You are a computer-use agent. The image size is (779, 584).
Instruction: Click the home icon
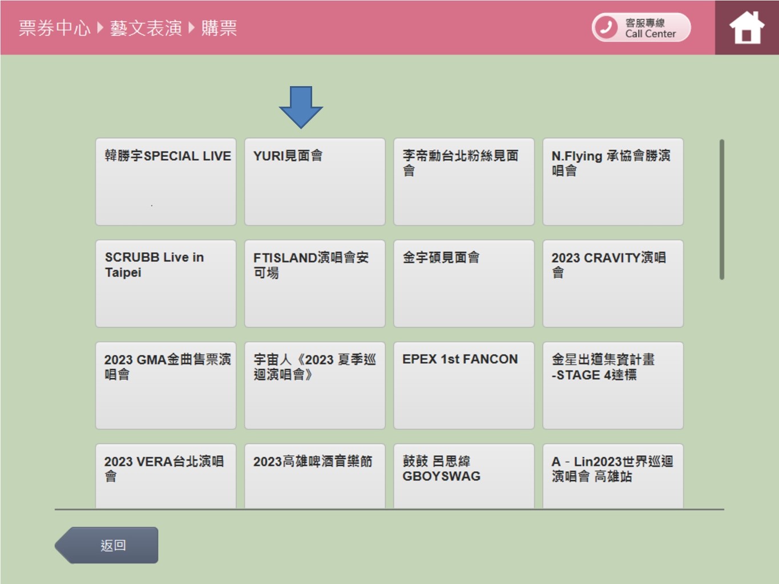(746, 26)
